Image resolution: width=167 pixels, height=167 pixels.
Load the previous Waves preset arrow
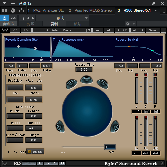tap(98, 30)
